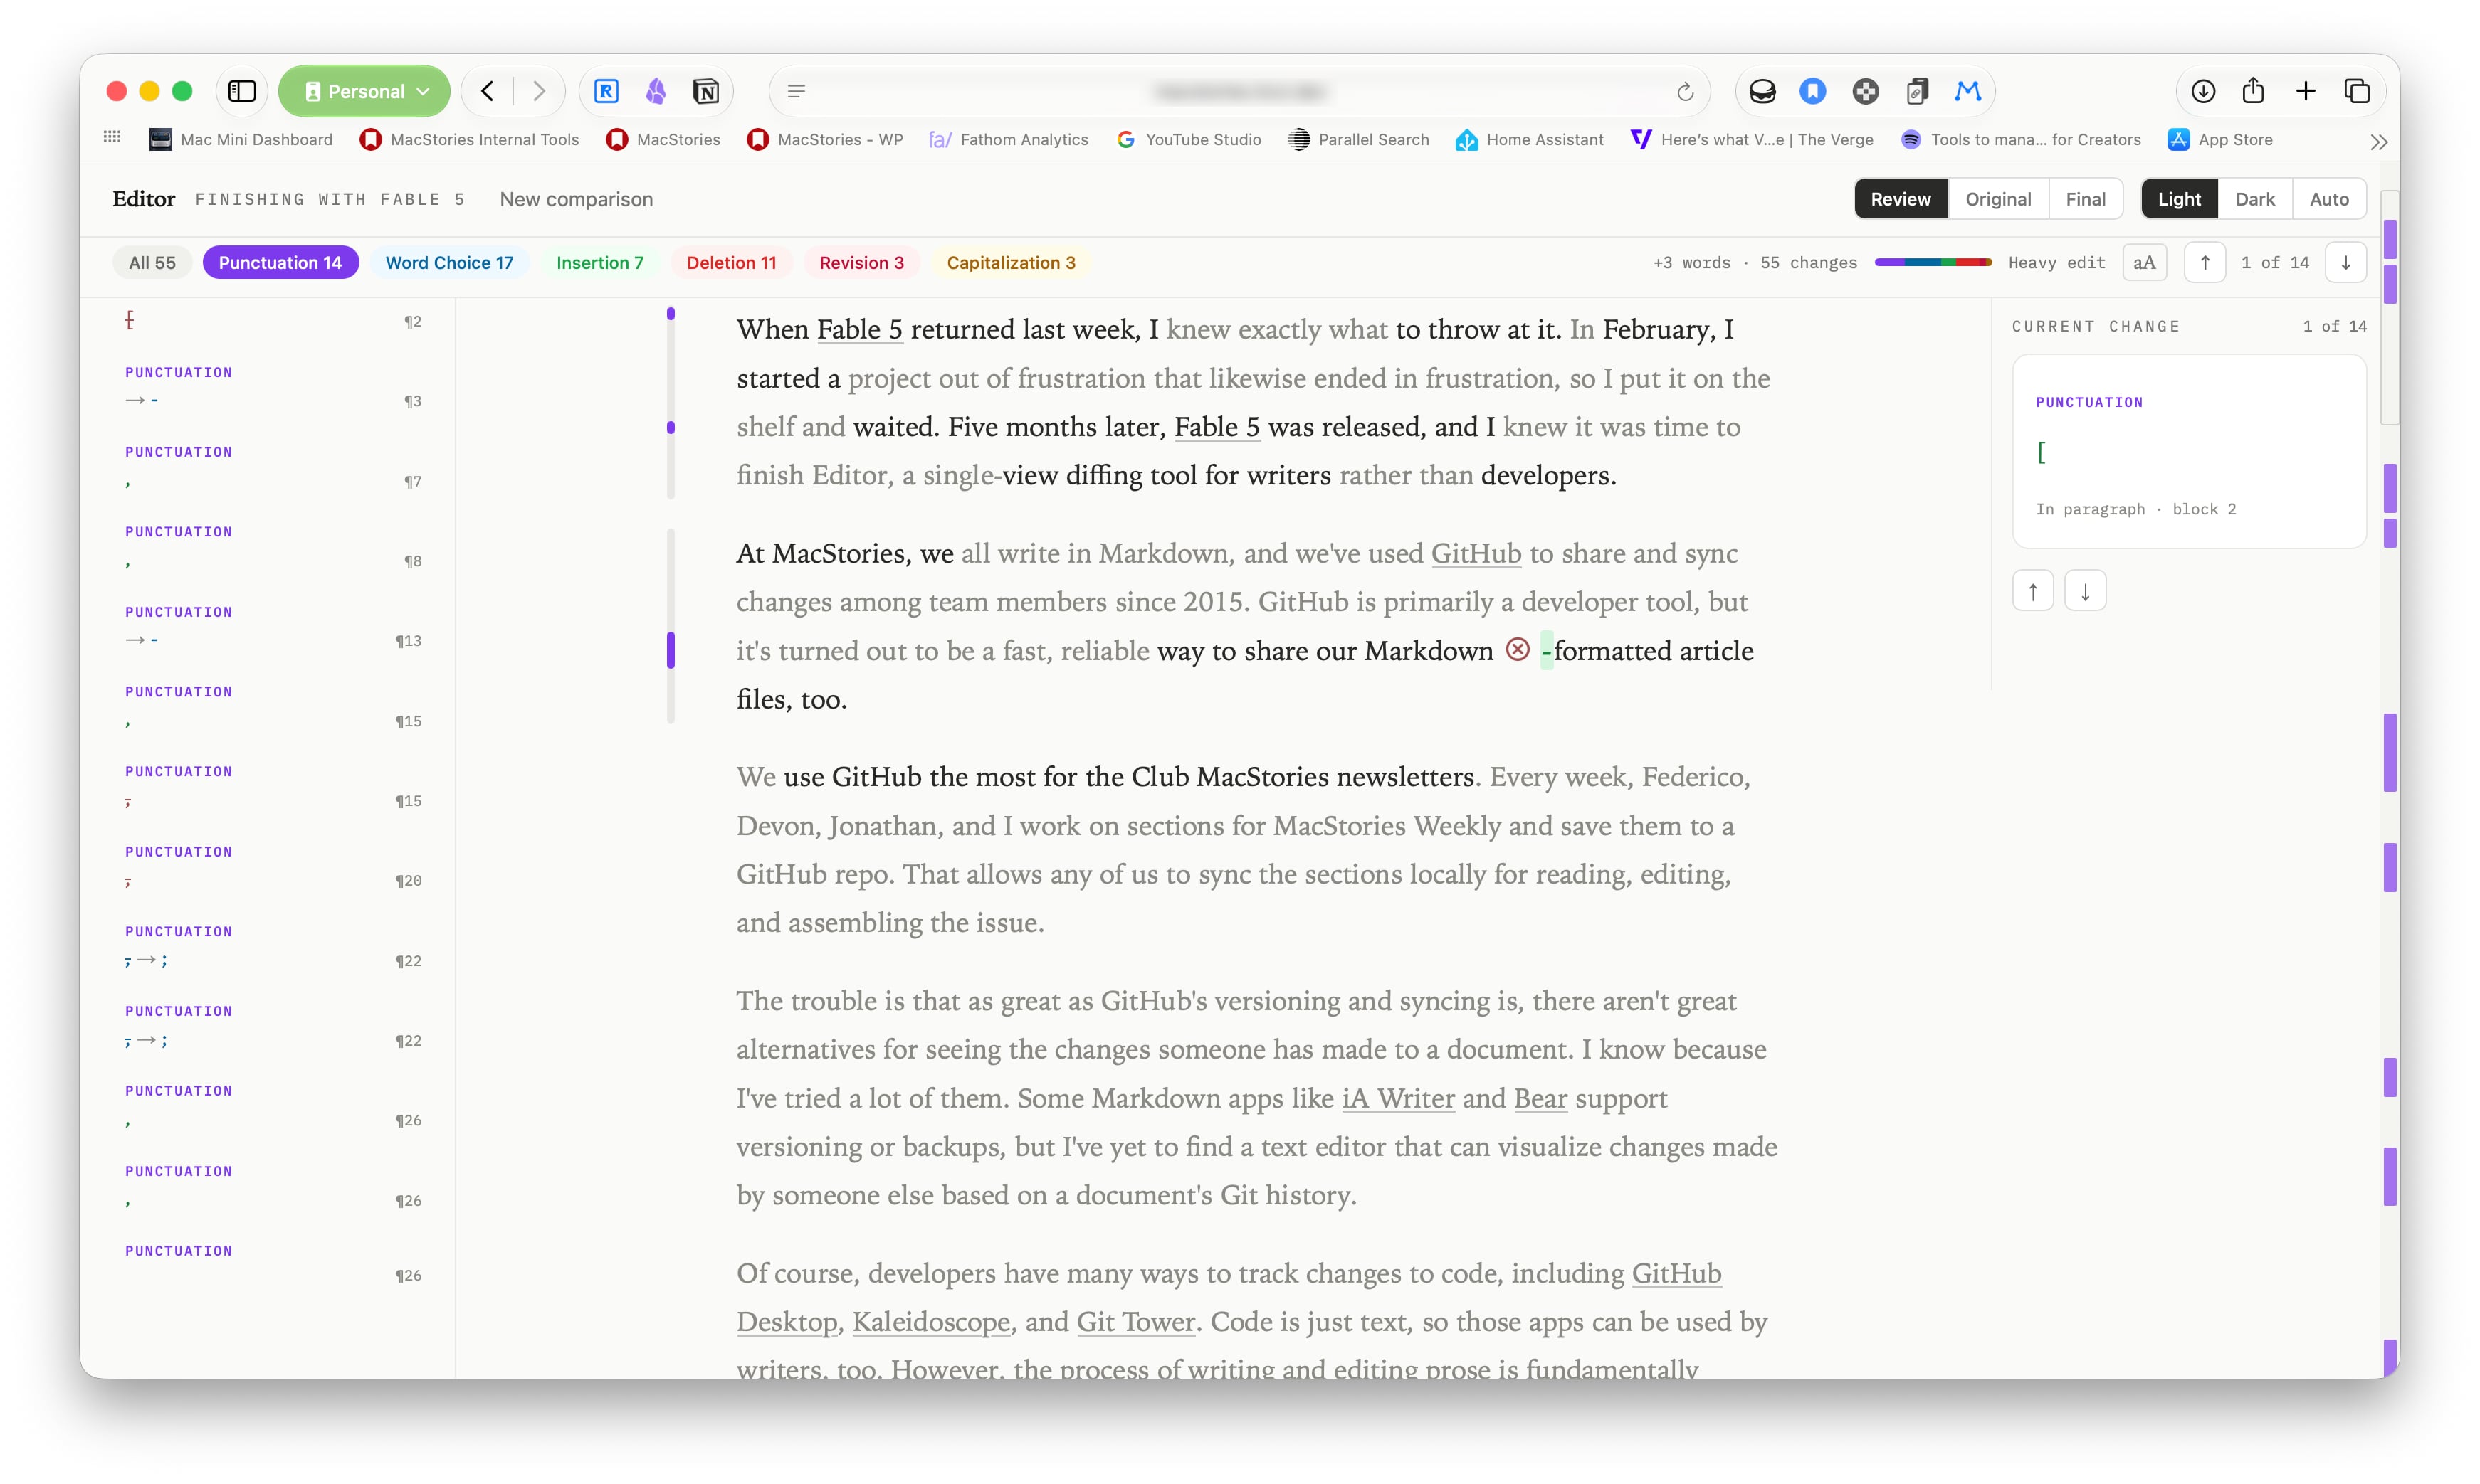The image size is (2480, 1484).
Task: Filter by Insertion 7
Action: point(600,262)
